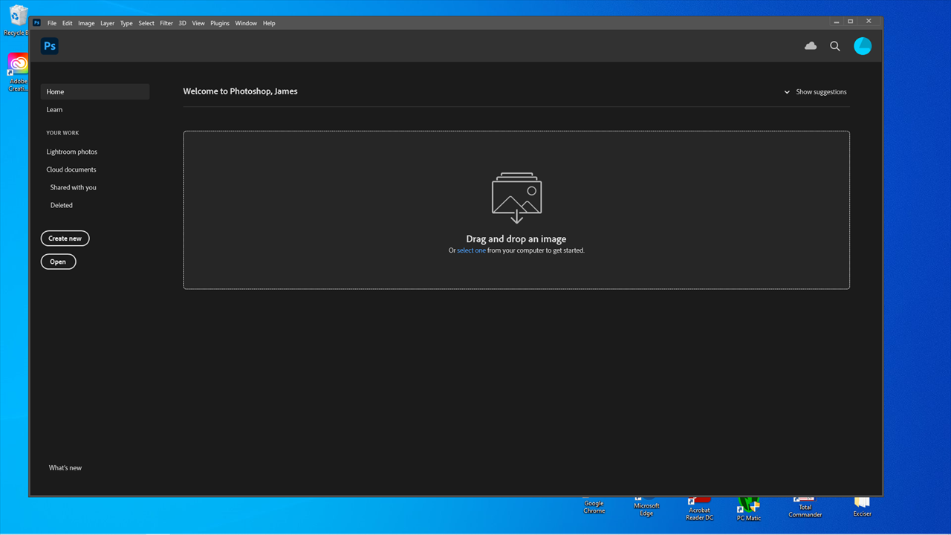Viewport: 951px width, 535px height.
Task: Click the 'select one' link
Action: click(471, 250)
